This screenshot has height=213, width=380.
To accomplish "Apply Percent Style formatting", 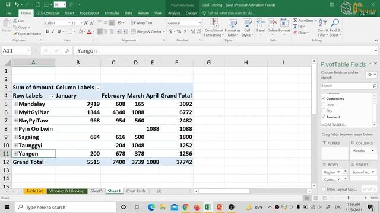I will click(179, 31).
